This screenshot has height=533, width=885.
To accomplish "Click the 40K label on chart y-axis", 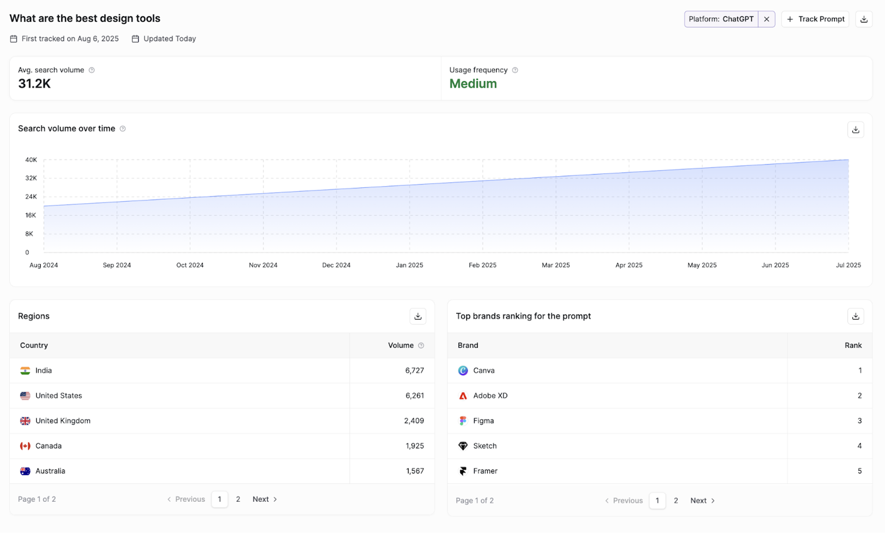I will 31,160.
